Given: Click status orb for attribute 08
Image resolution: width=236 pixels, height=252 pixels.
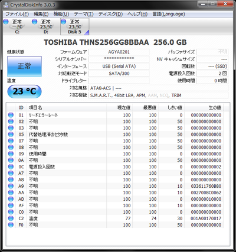Looking at the screenshot, I should 11,147.
